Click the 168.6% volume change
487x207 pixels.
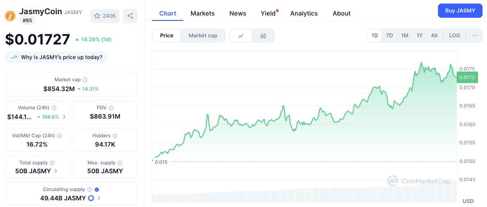click(x=48, y=117)
